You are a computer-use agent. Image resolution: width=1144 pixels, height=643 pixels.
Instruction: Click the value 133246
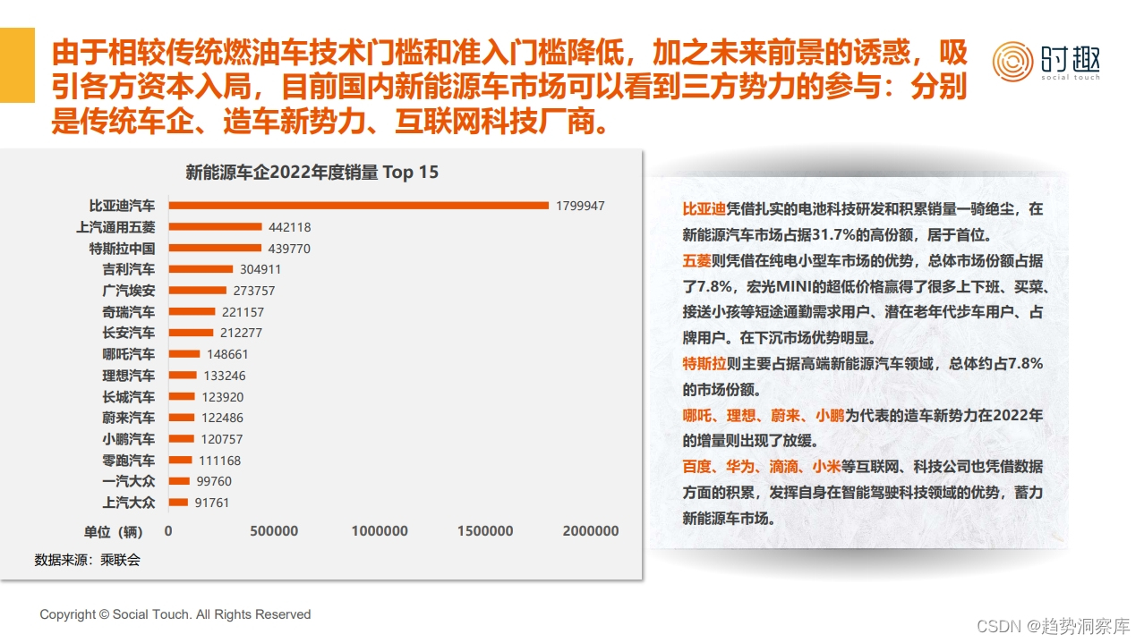click(224, 376)
